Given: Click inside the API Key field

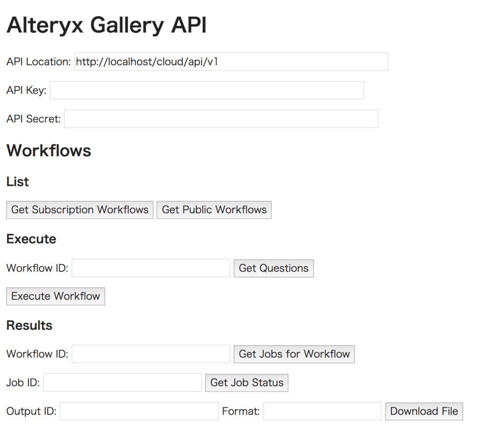Looking at the screenshot, I should tap(207, 90).
